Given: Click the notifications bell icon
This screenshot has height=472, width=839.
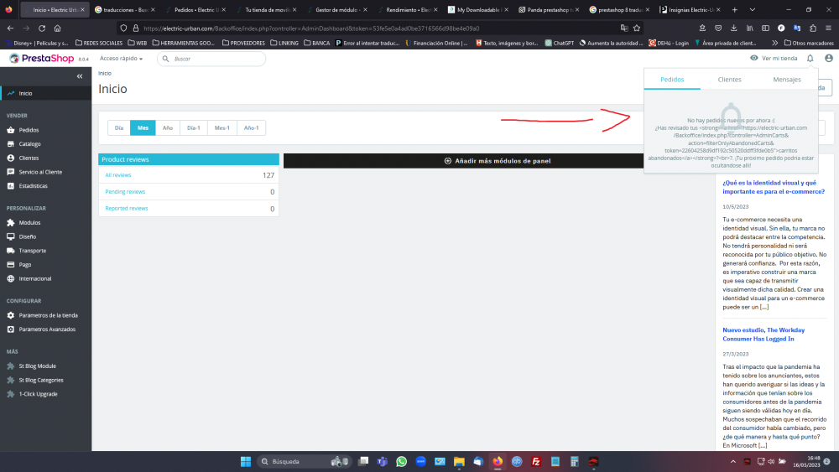Looking at the screenshot, I should (x=810, y=58).
